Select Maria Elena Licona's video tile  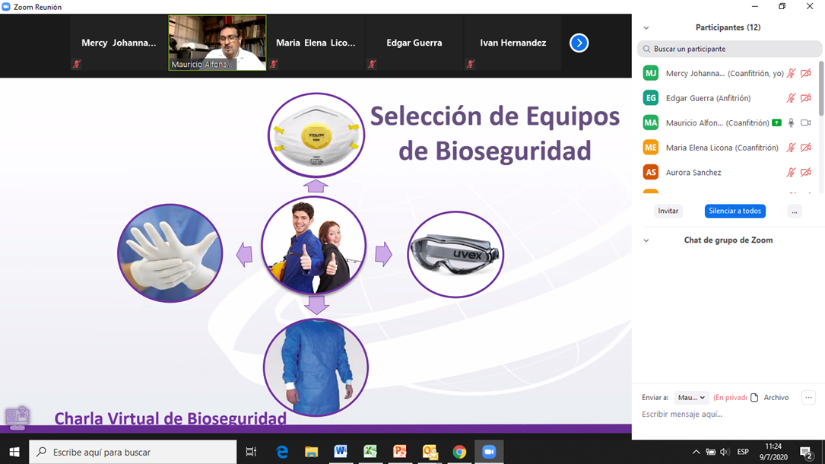tap(316, 43)
